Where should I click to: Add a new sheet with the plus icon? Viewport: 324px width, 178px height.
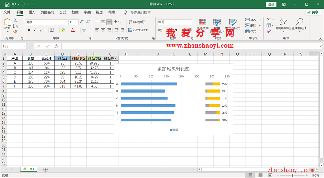click(45, 169)
